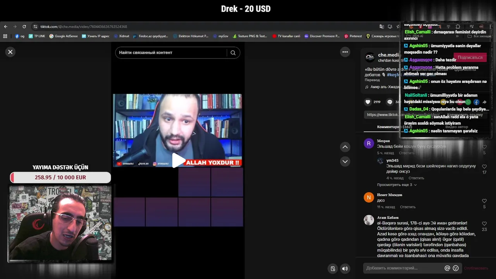Open the Elektron Hökumət bookmark
The width and height of the screenshot is (496, 279).
(x=191, y=36)
